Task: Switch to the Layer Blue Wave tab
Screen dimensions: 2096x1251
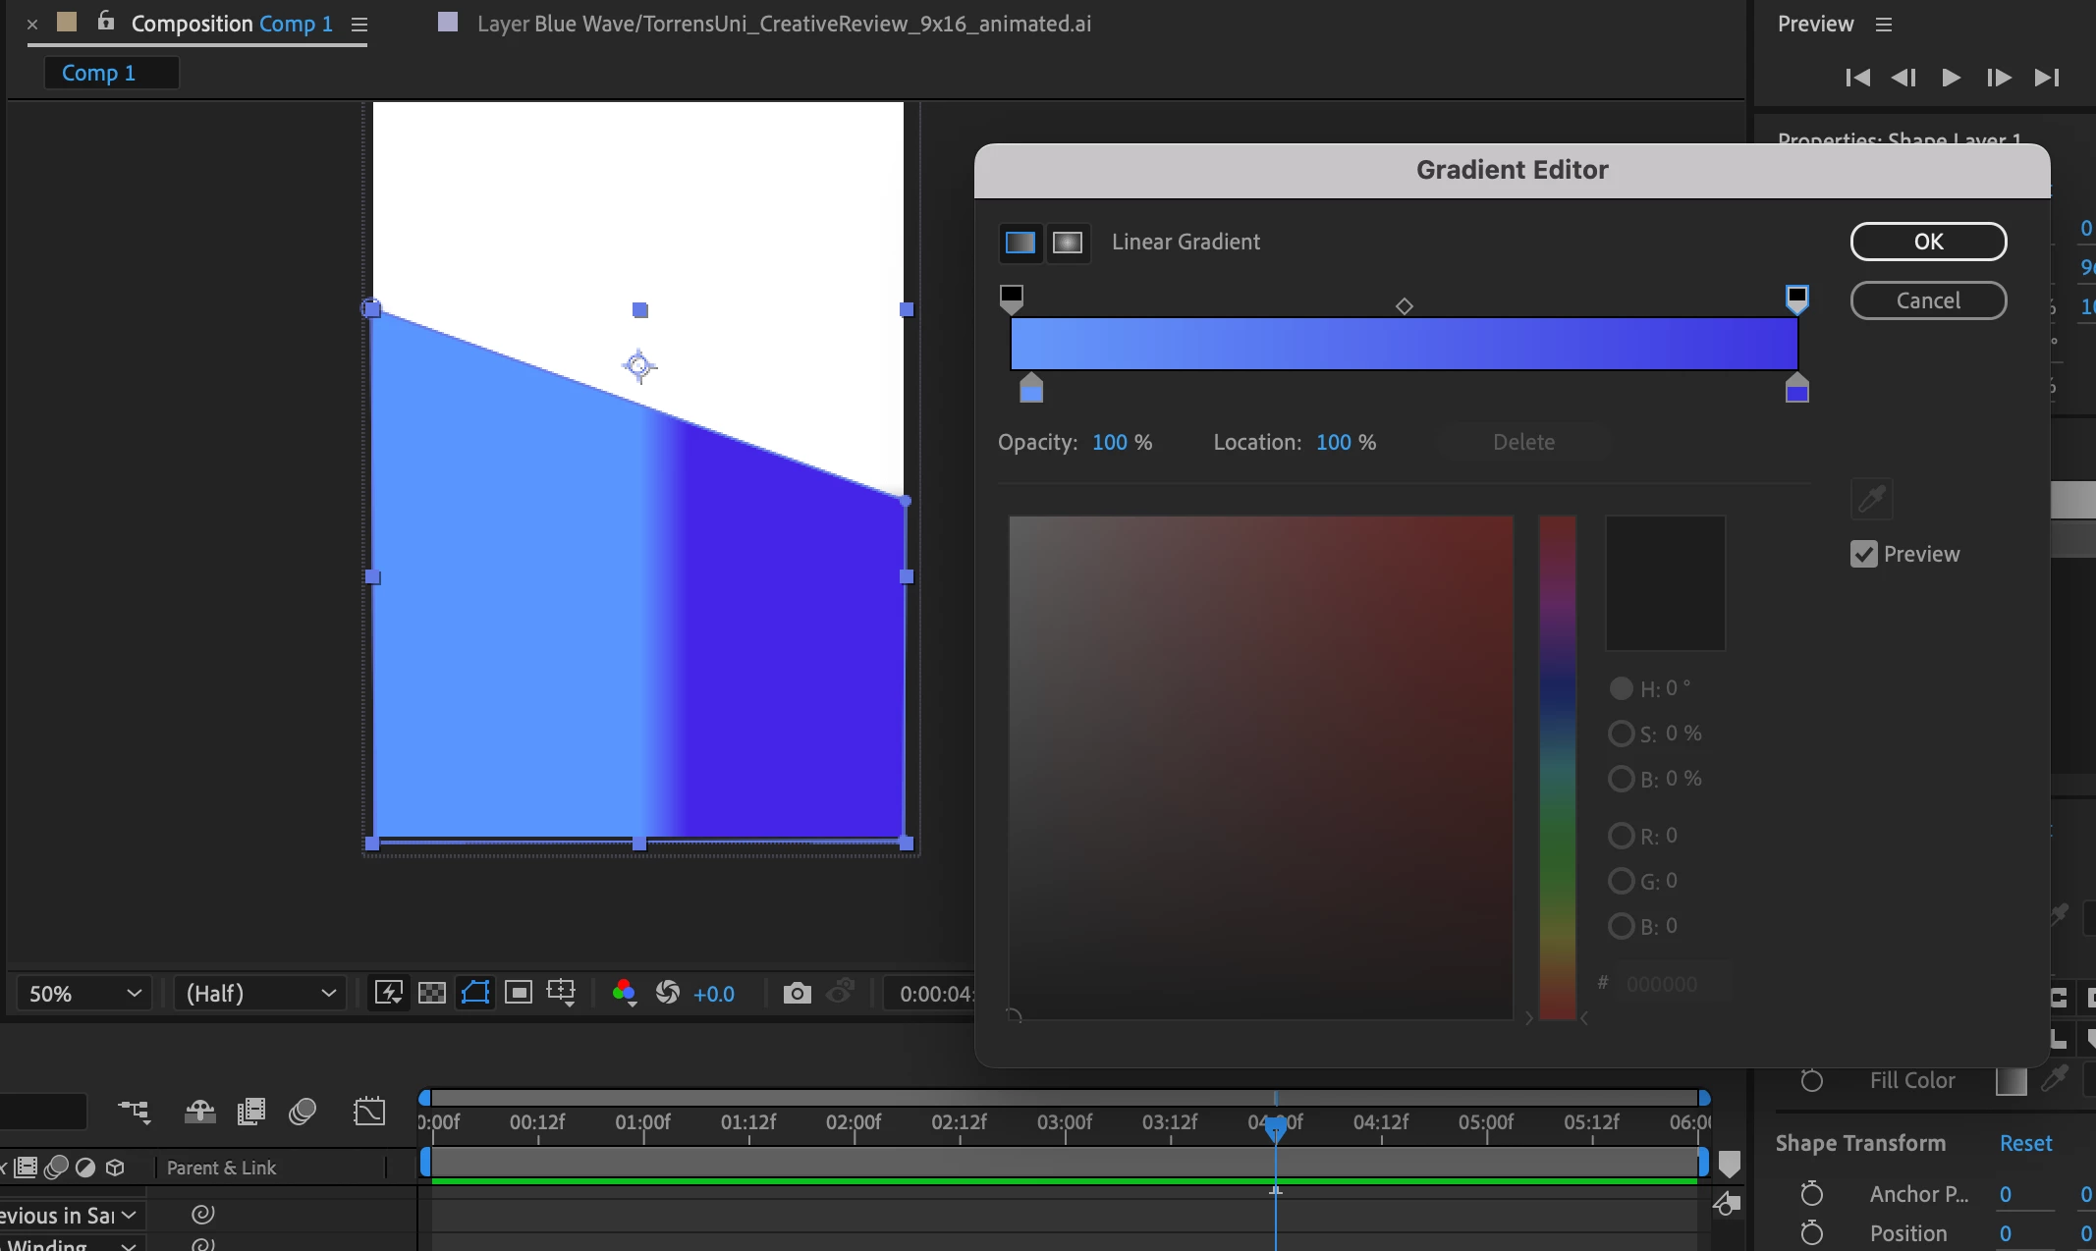Action: coord(783,24)
